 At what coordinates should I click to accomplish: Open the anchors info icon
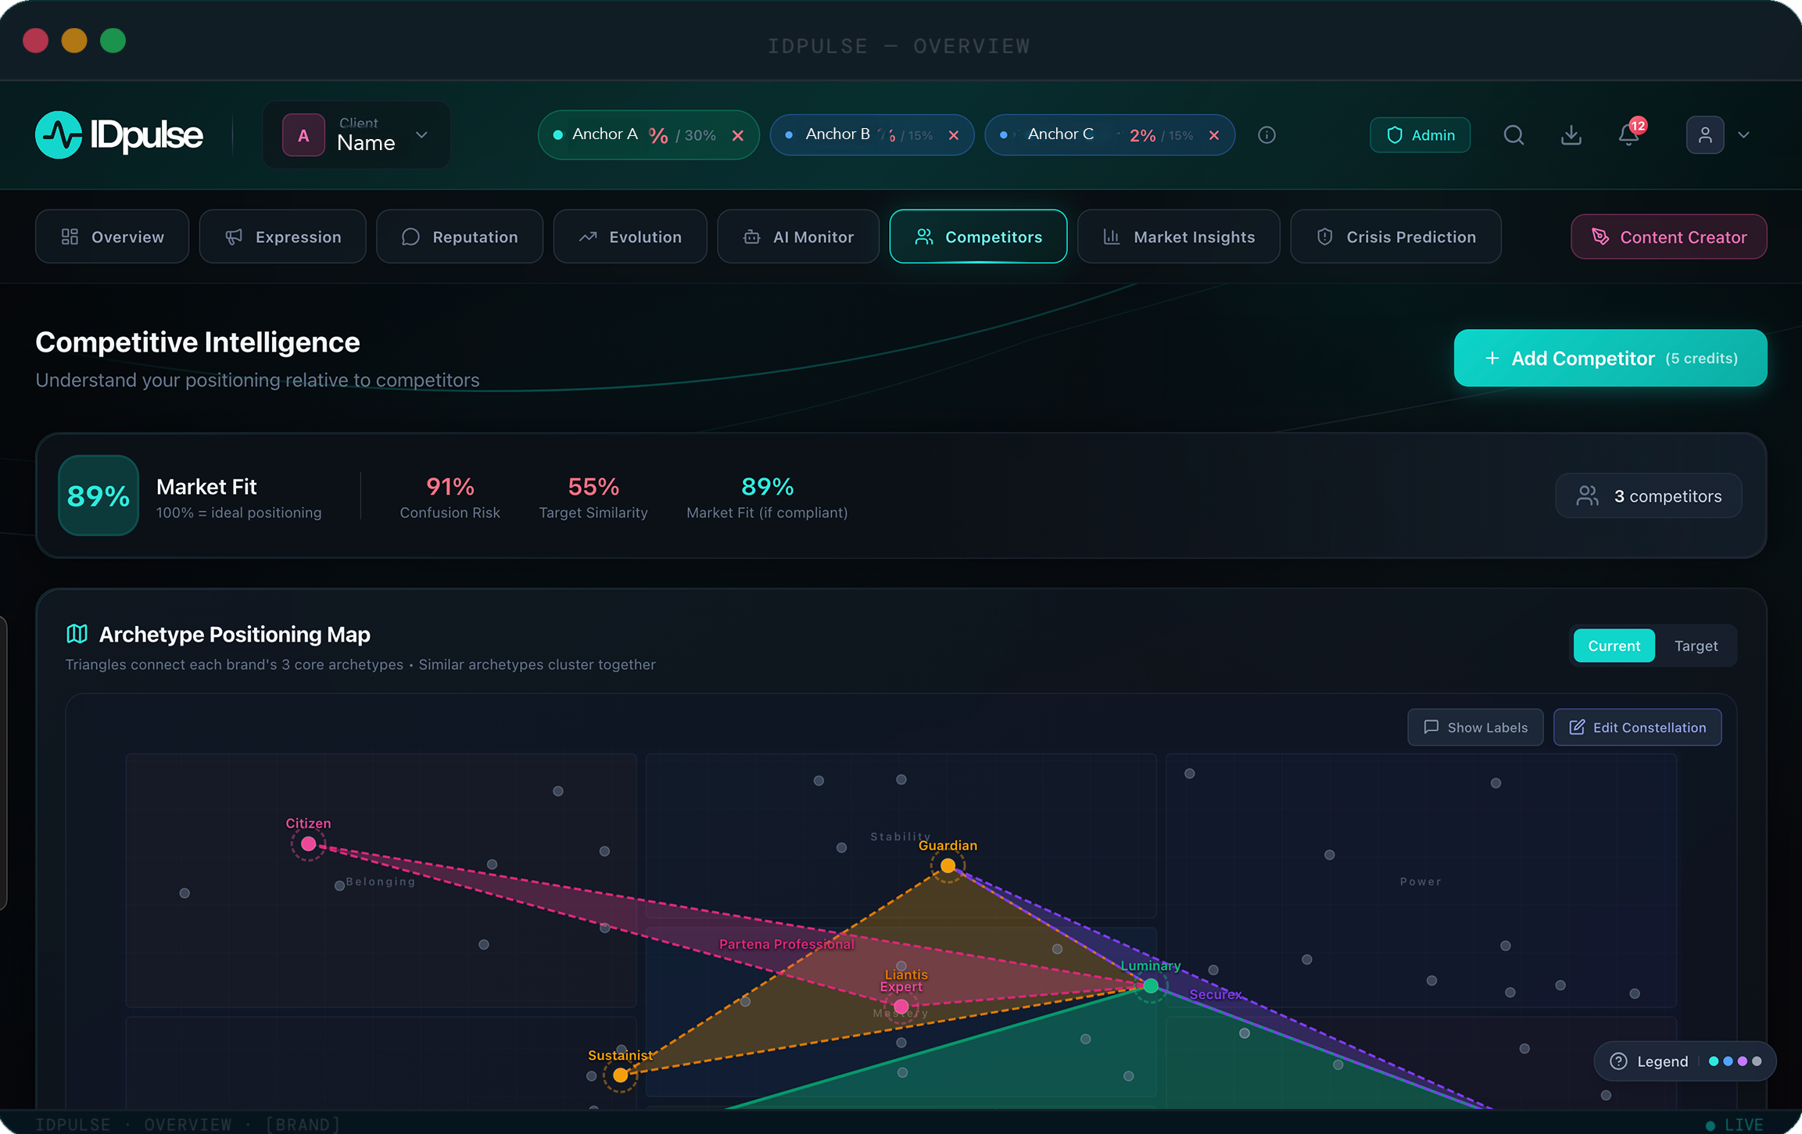tap(1266, 135)
